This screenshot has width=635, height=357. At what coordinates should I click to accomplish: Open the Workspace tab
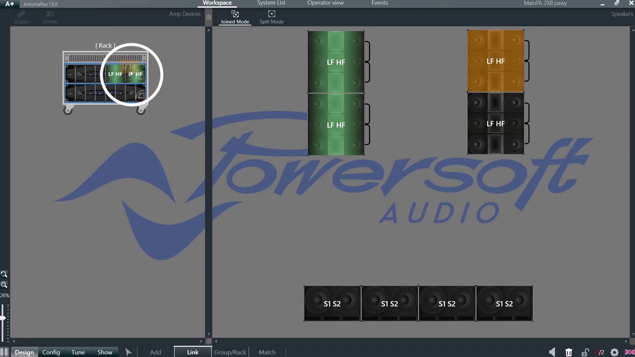point(217,3)
